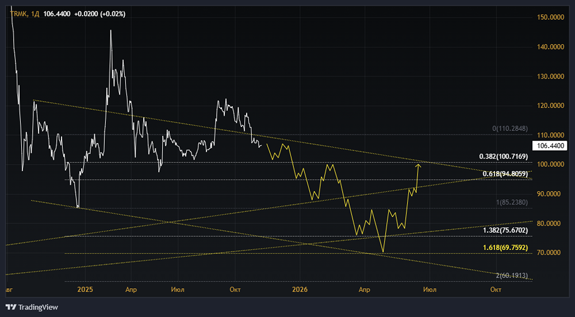Click the Fibonacci 1.382(75.6702) level label
This screenshot has height=317, width=575.
pyautogui.click(x=505, y=230)
